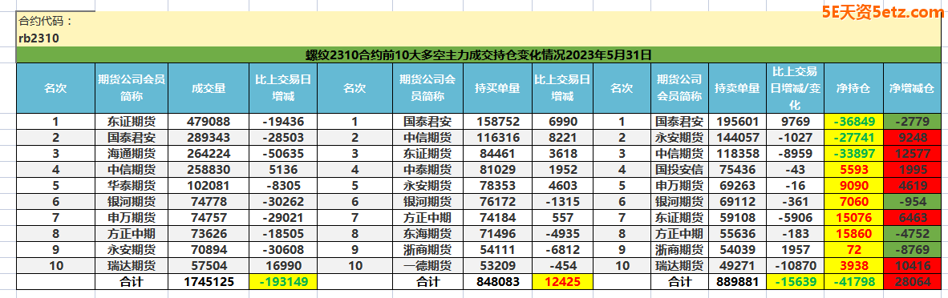Click volume value 479088
The width and height of the screenshot is (948, 298).
[209, 122]
